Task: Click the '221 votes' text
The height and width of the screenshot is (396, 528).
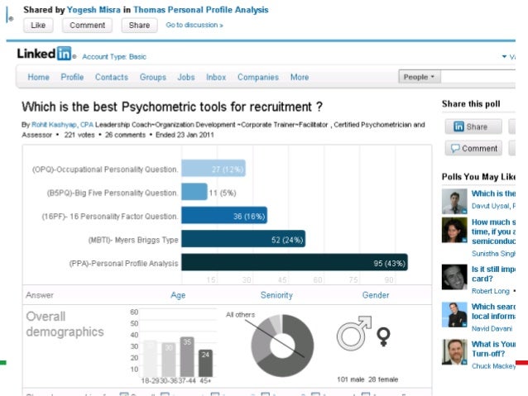Action: pos(79,135)
